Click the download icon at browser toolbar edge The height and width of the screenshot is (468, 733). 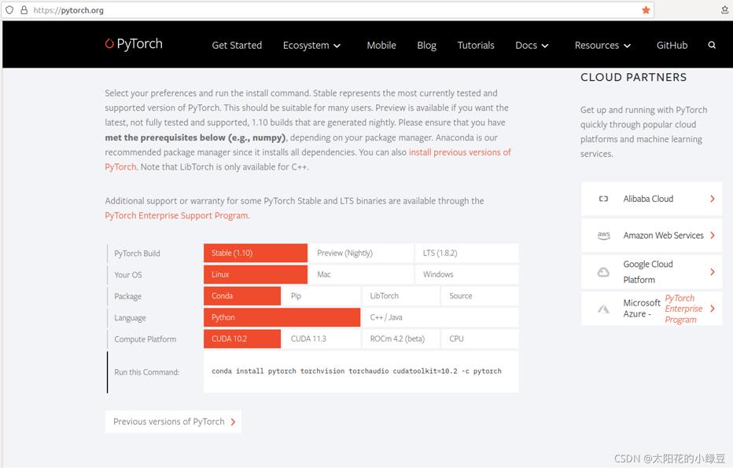(724, 9)
